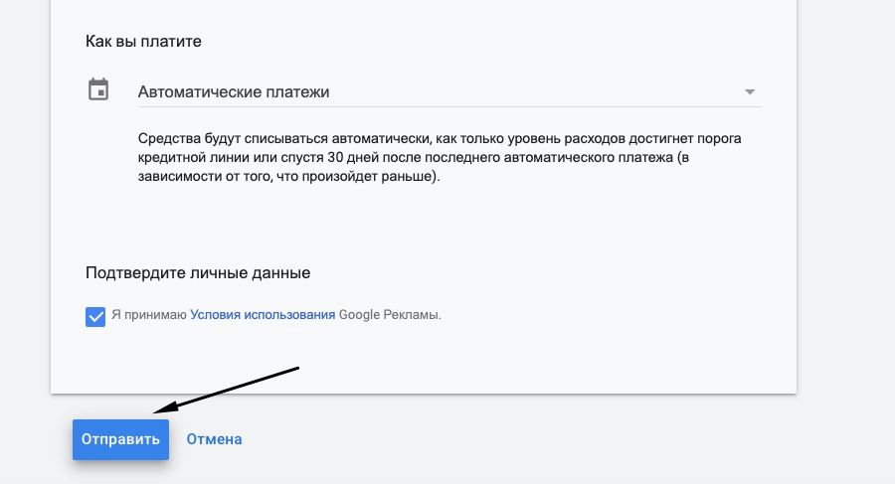
Task: Click the words "кредитной линии" in description
Action: 189,158
